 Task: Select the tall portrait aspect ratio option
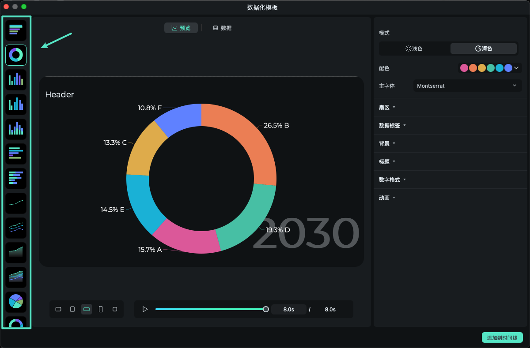point(101,309)
